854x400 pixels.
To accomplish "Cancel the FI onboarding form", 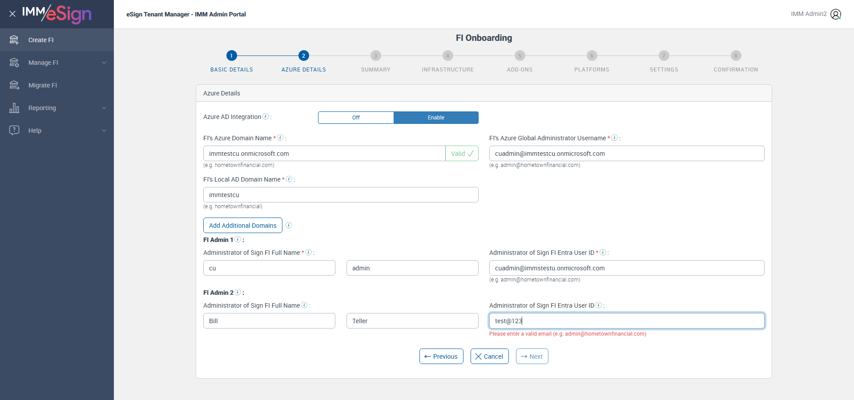I will pyautogui.click(x=489, y=356).
